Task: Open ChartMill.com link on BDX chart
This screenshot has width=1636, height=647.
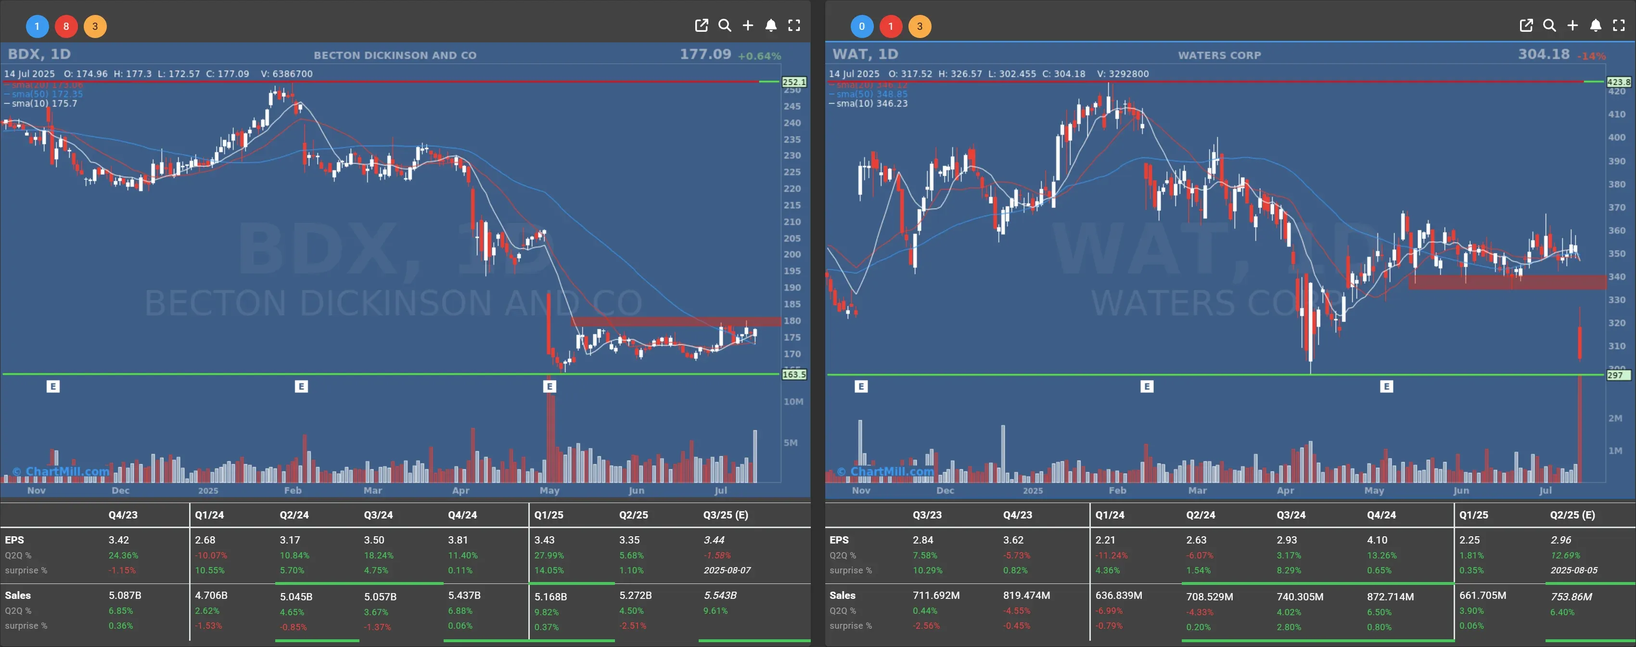Action: 61,471
